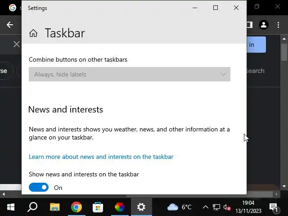288x216 pixels.
Task: Open Action Center notifications icon
Action: [274, 207]
